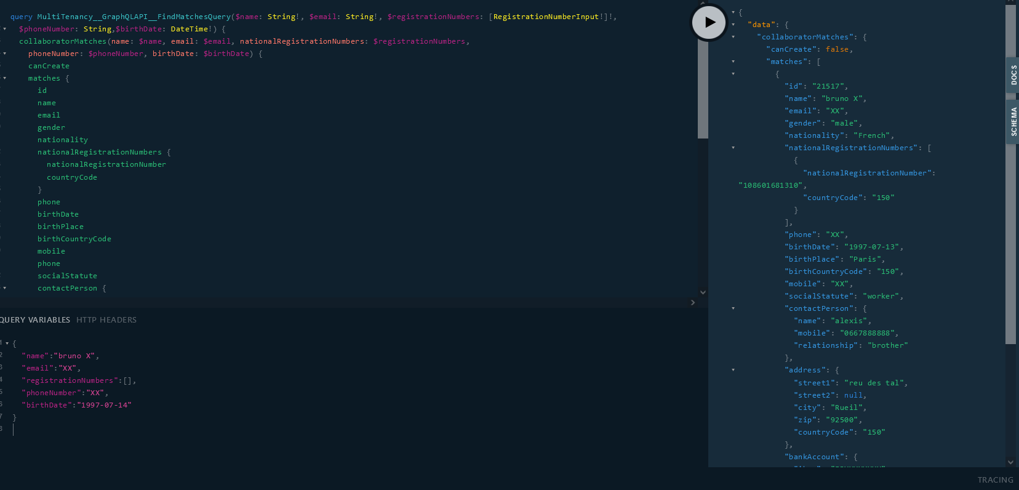This screenshot has width=1019, height=490.
Task: Click the query editor scroll-right arrow
Action: pos(693,302)
